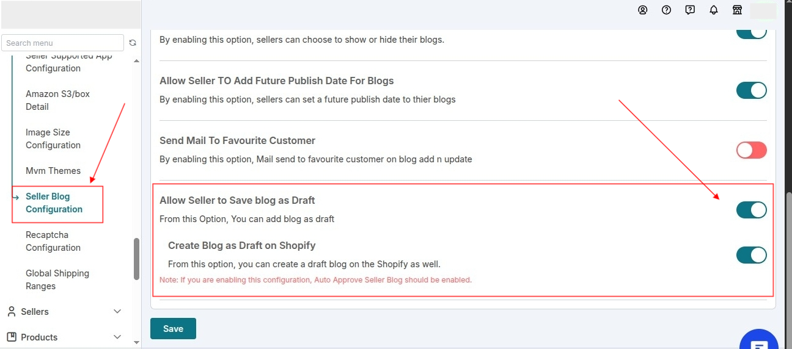Refresh the menu with reload icon
792x349 pixels.
tap(133, 43)
